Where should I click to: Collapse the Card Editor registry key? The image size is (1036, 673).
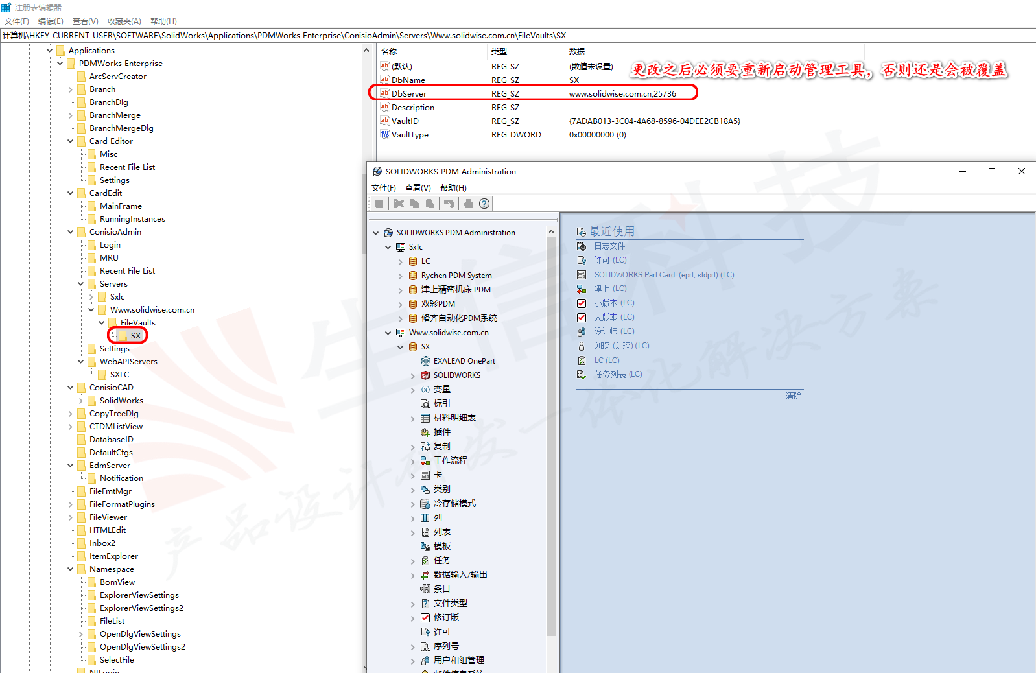coord(71,141)
